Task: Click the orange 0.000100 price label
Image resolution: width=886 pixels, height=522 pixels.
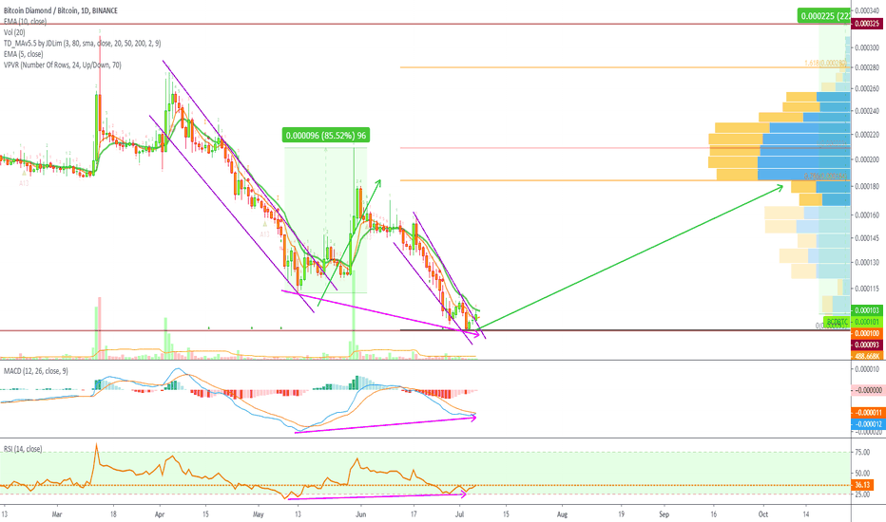Action: (867, 333)
